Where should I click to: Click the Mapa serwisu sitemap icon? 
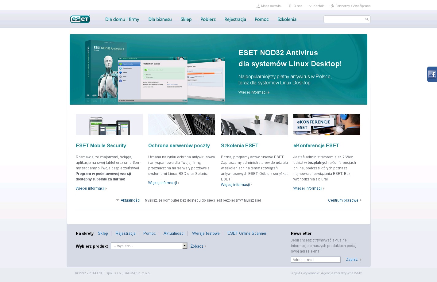[x=258, y=6]
